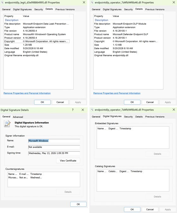The width and height of the screenshot is (177, 213).
Task: Open the General tab in legit dll Properties
Action: click(6, 9)
